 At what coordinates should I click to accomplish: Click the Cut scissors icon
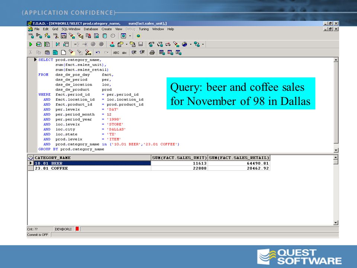click(30, 52)
